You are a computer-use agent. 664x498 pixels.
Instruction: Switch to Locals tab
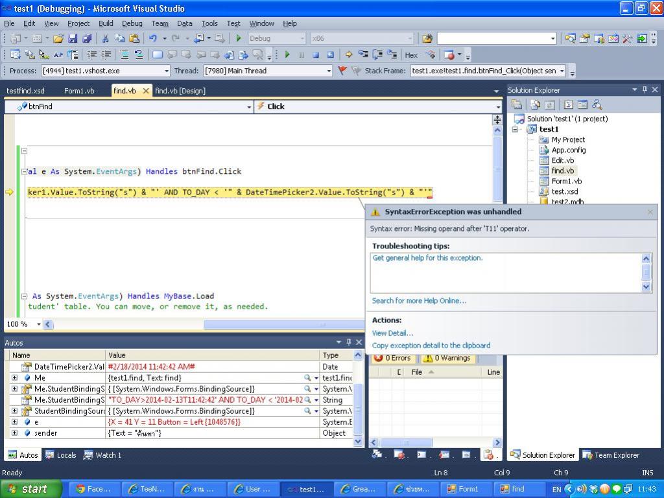click(x=61, y=455)
